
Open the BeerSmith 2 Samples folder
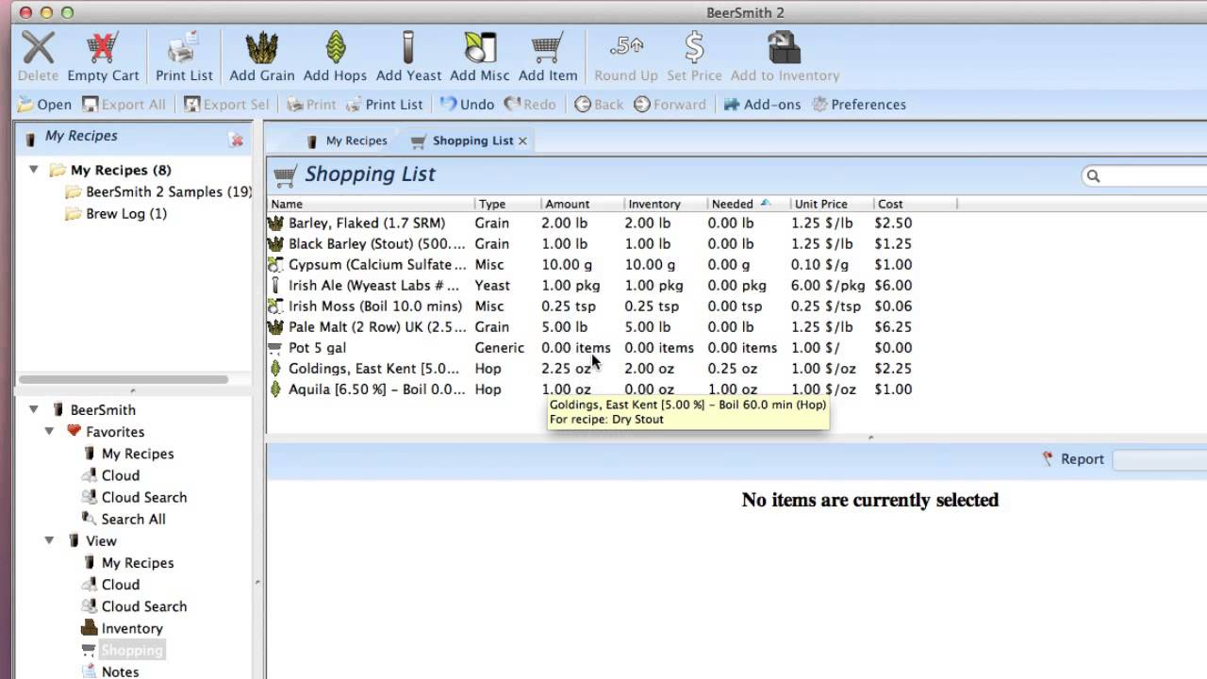[157, 191]
